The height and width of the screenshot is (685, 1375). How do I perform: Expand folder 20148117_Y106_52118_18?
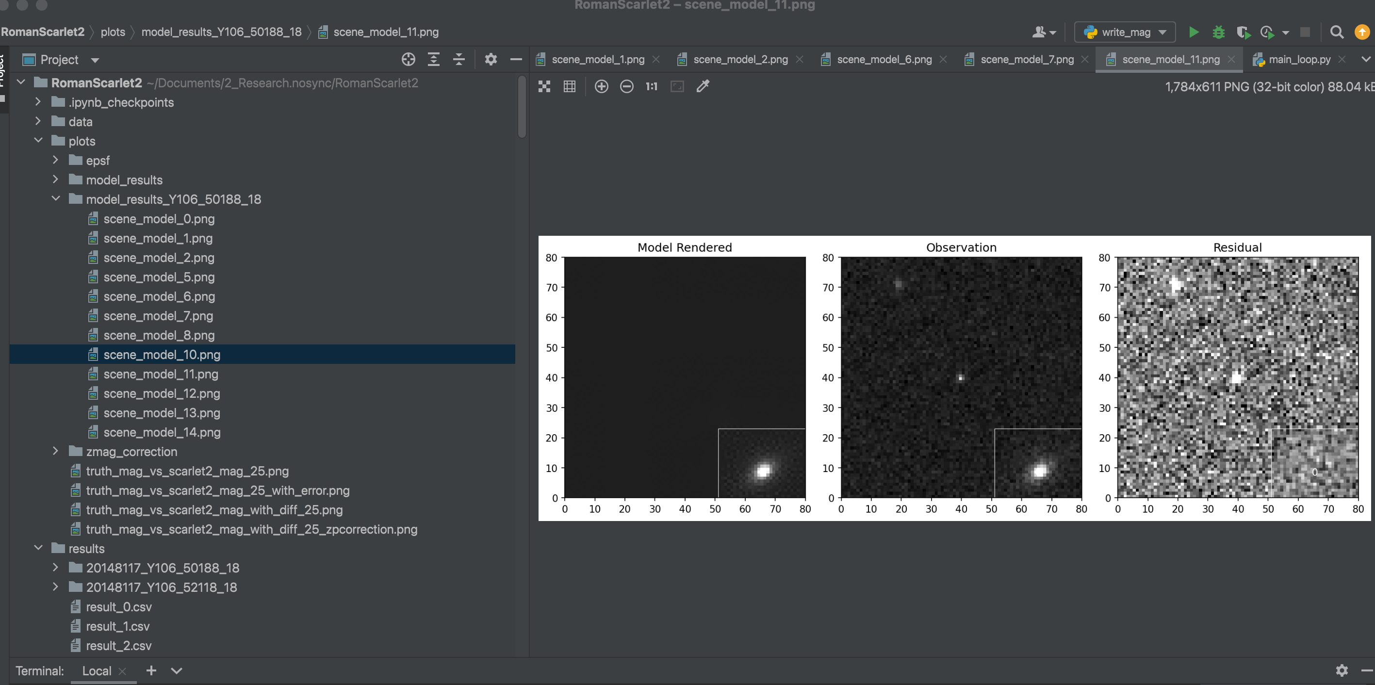click(x=55, y=587)
